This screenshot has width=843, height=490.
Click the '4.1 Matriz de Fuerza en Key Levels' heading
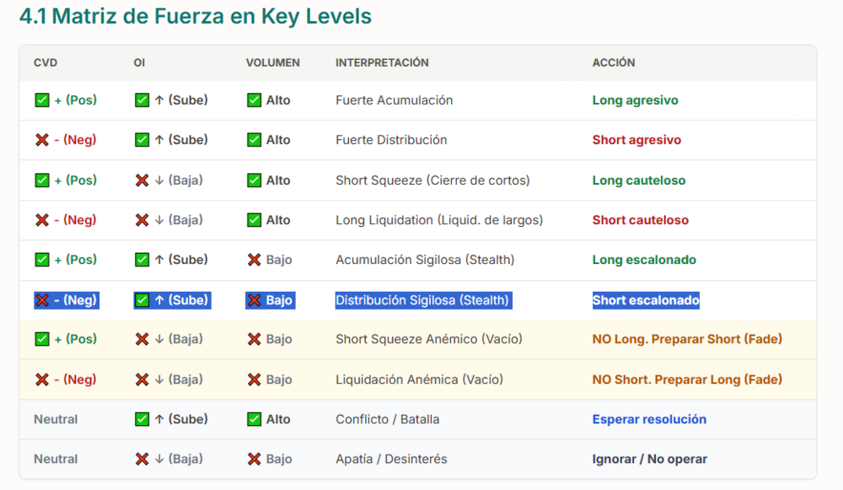tap(195, 16)
